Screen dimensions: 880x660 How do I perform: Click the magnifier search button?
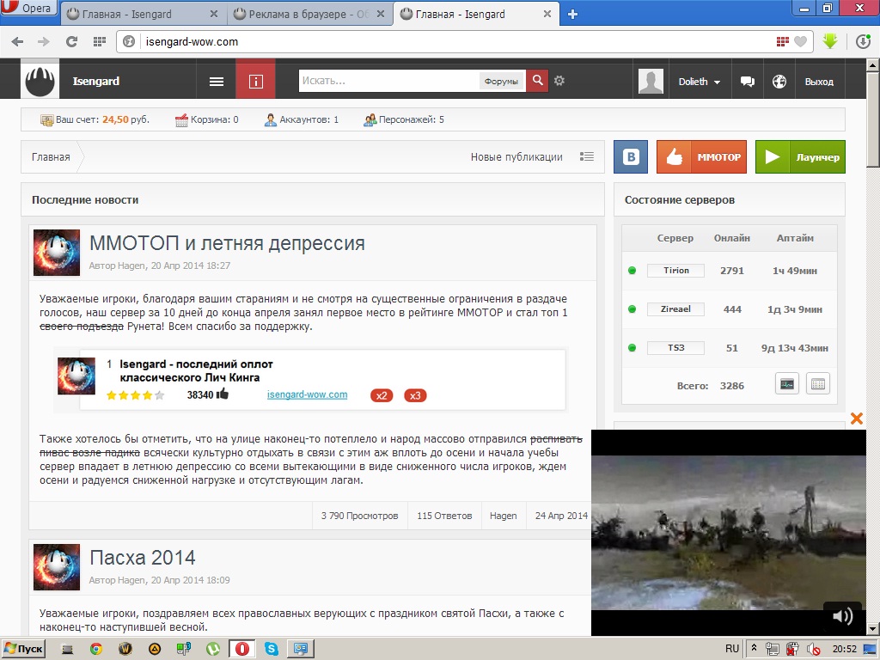[537, 81]
